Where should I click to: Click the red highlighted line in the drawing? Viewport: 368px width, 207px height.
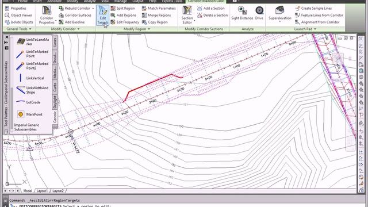coord(150,83)
